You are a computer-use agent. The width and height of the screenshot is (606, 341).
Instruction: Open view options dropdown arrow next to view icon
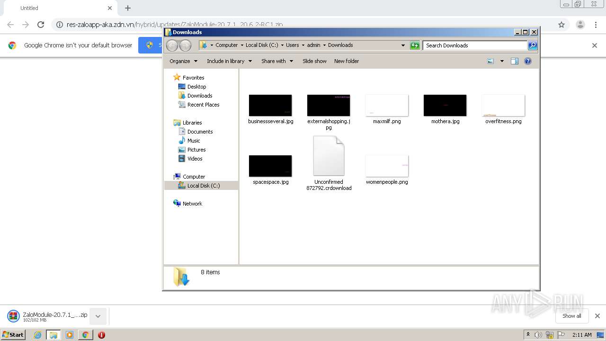pyautogui.click(x=502, y=61)
